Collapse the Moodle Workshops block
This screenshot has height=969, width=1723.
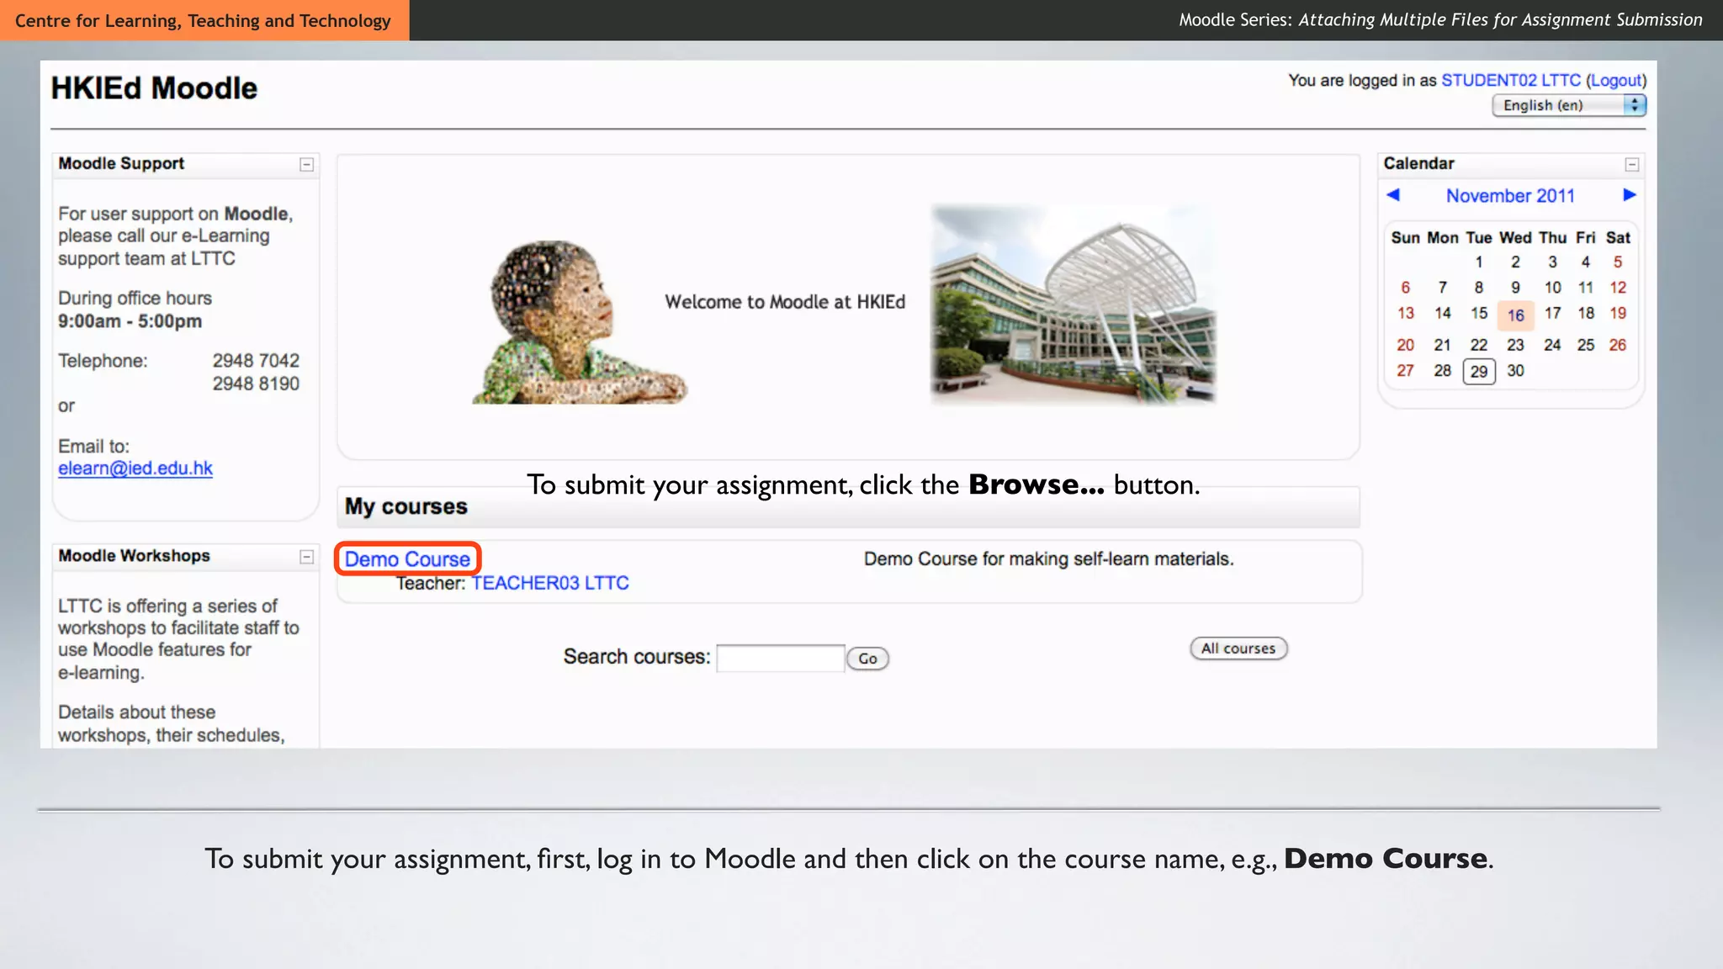(307, 557)
